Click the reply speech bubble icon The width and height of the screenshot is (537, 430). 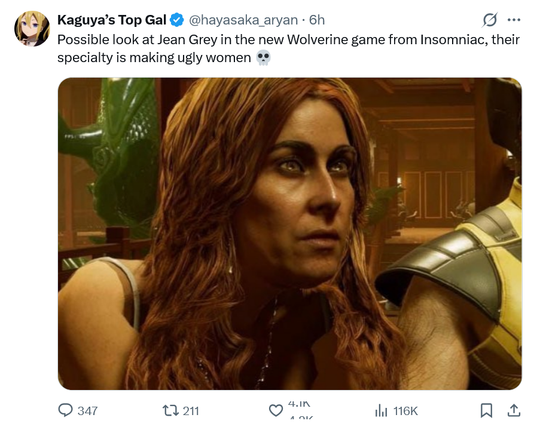coord(65,410)
